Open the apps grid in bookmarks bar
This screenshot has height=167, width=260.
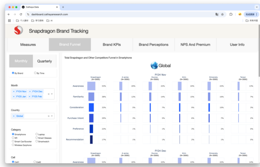[x=9, y=20]
